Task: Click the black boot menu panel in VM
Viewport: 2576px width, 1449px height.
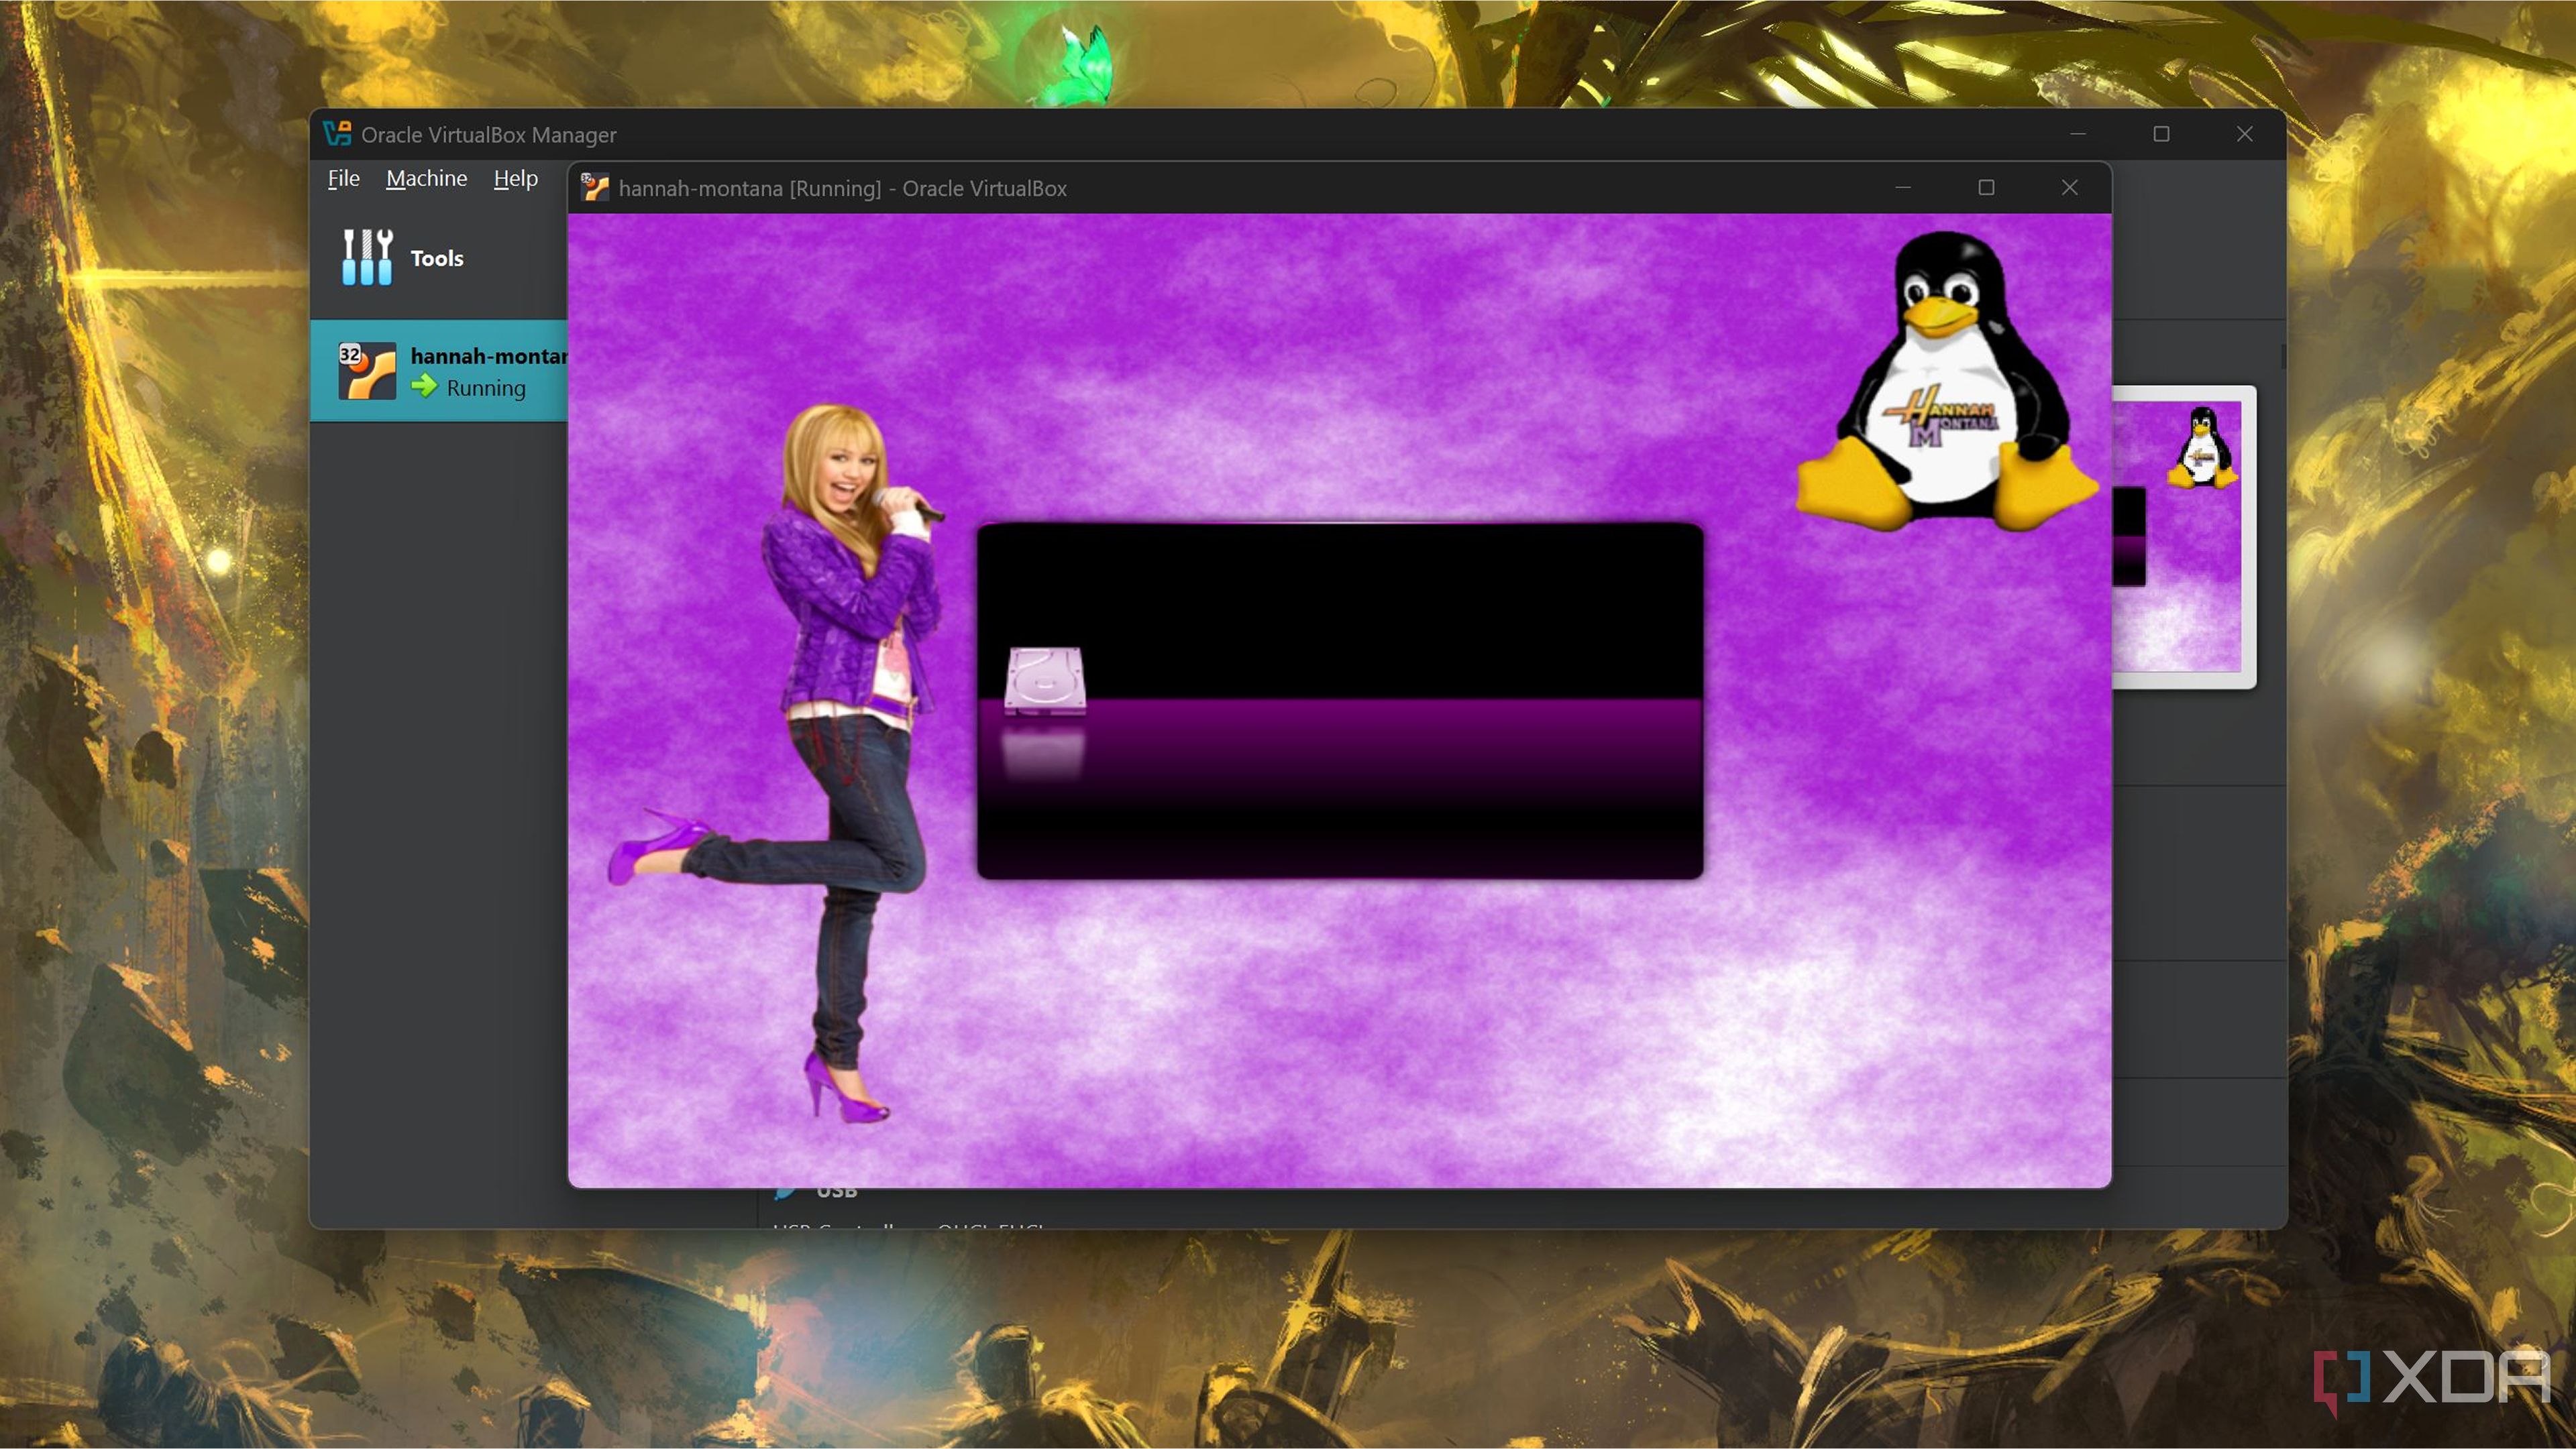Action: [x=1339, y=701]
